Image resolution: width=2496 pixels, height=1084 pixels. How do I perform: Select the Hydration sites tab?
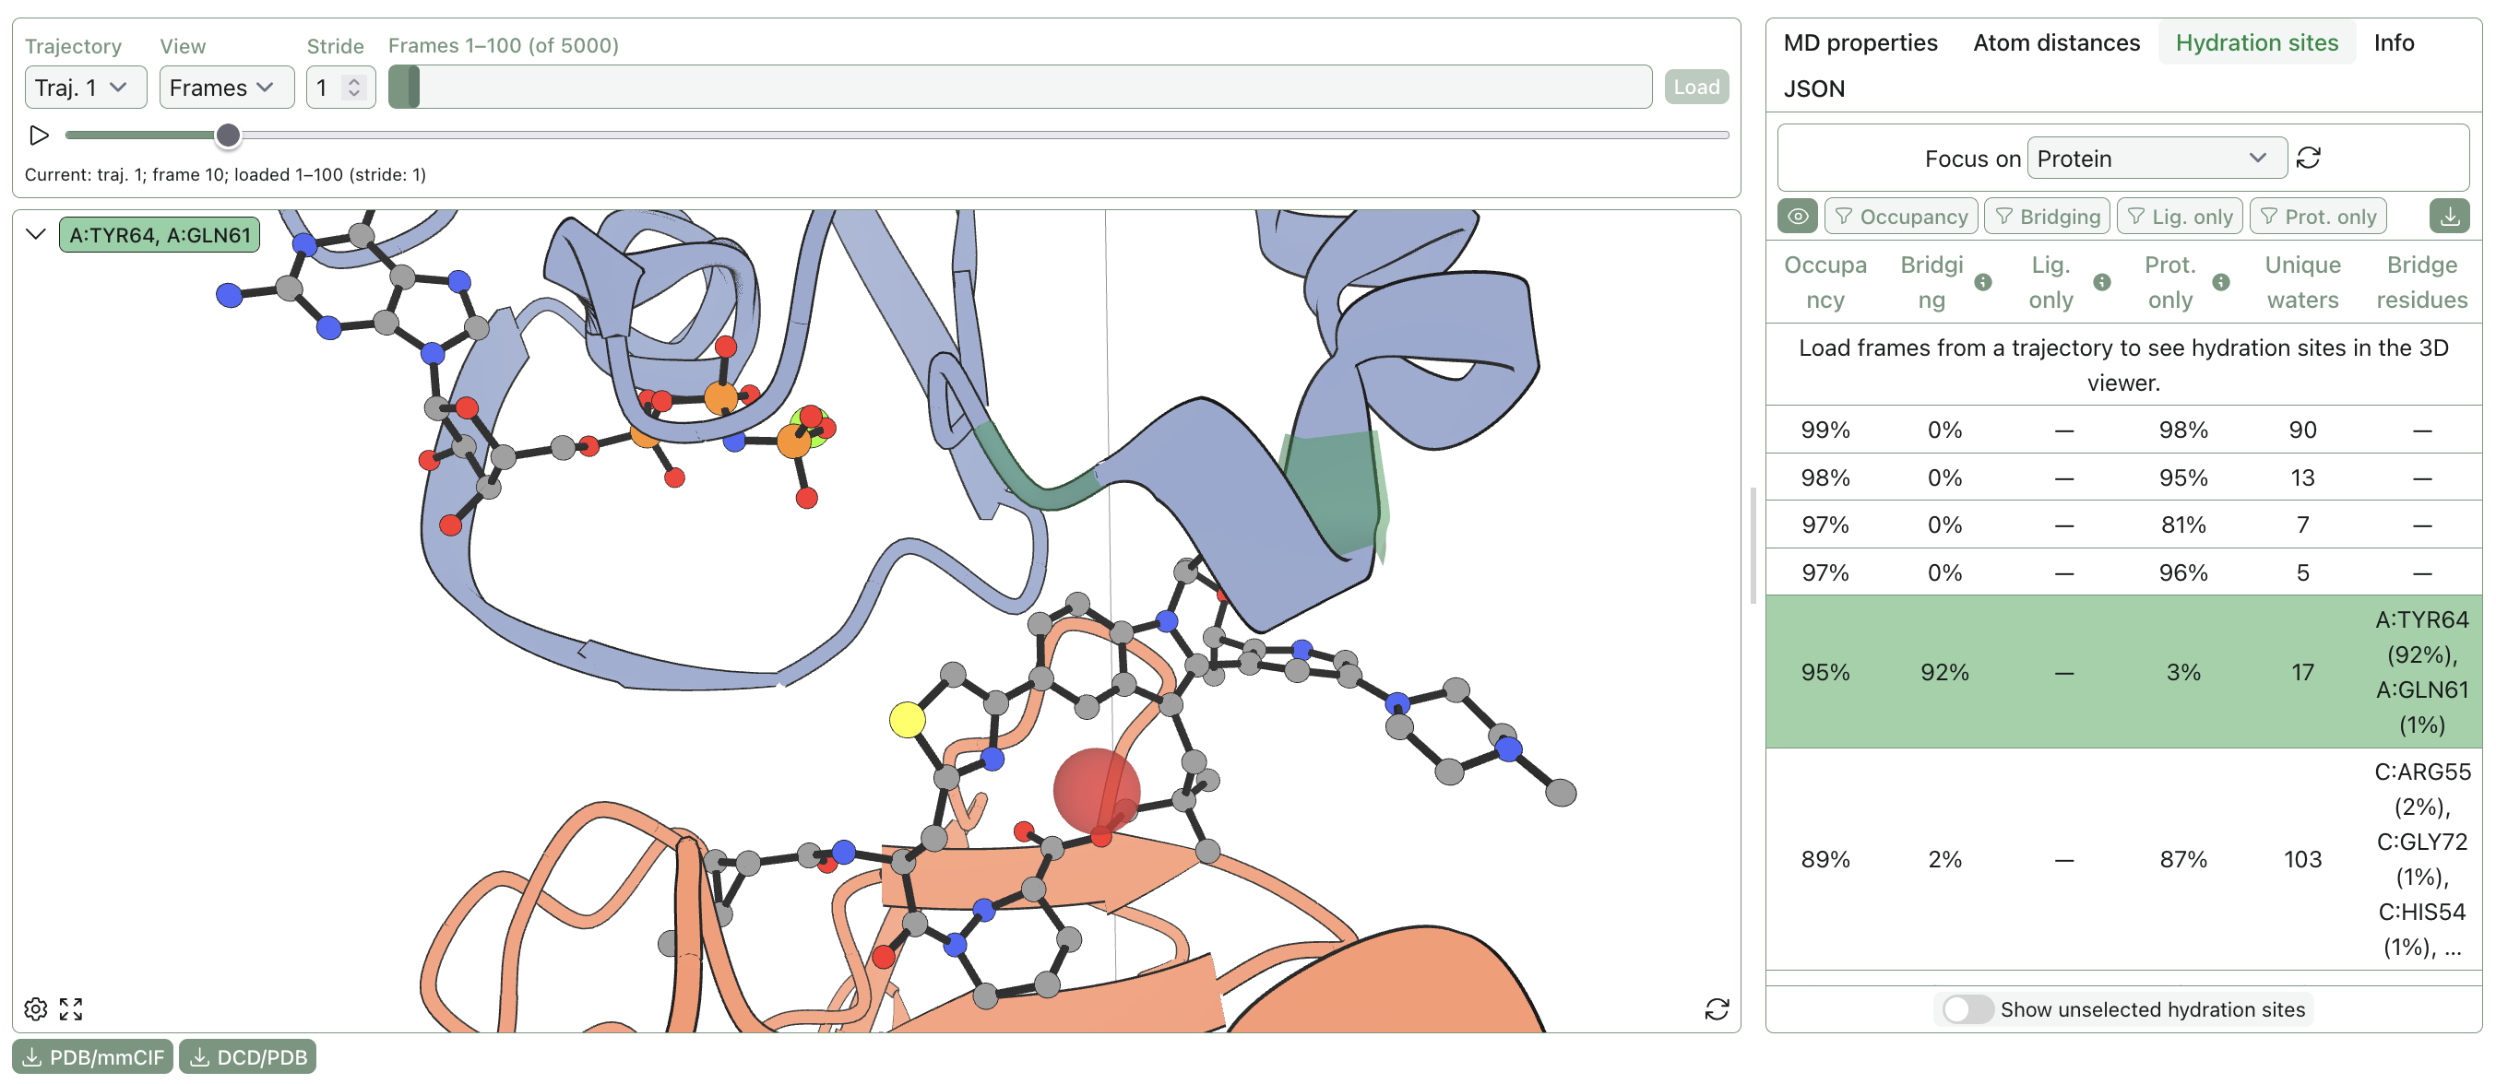click(x=2255, y=42)
